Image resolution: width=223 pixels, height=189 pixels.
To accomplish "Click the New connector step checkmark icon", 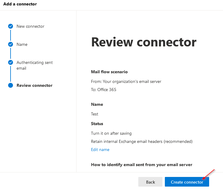I will click(x=11, y=26).
